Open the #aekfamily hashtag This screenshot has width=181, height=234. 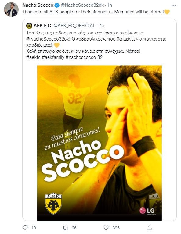(x=53, y=57)
